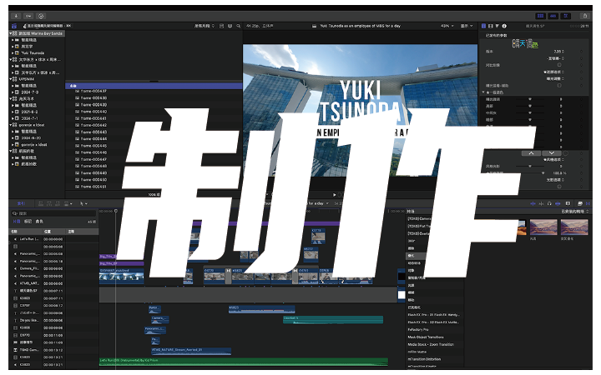601x375 pixels.
Task: Open the 43% viewer zoom dropdown
Action: click(447, 26)
